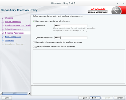Return to Select Components step

point(14,29)
